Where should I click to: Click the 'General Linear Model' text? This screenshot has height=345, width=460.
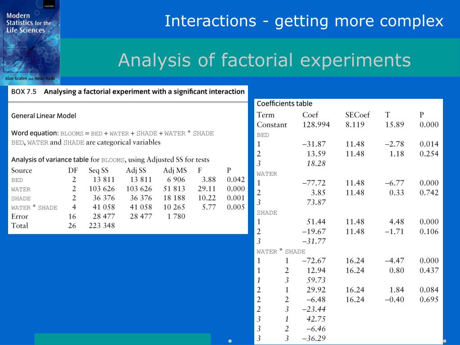tap(44, 116)
